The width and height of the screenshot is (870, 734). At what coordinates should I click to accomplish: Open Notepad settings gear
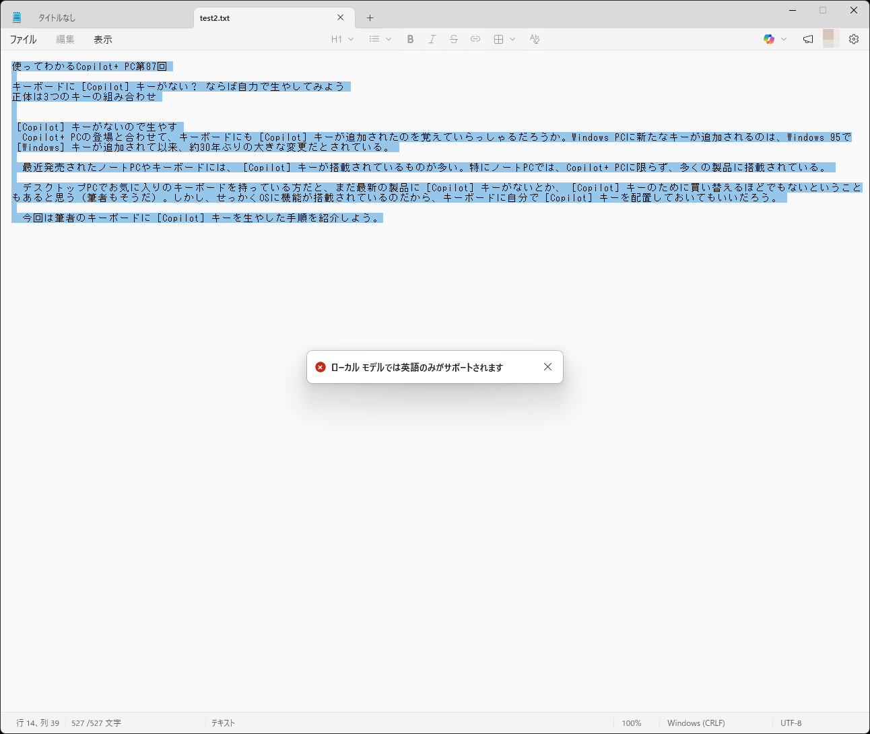[854, 39]
